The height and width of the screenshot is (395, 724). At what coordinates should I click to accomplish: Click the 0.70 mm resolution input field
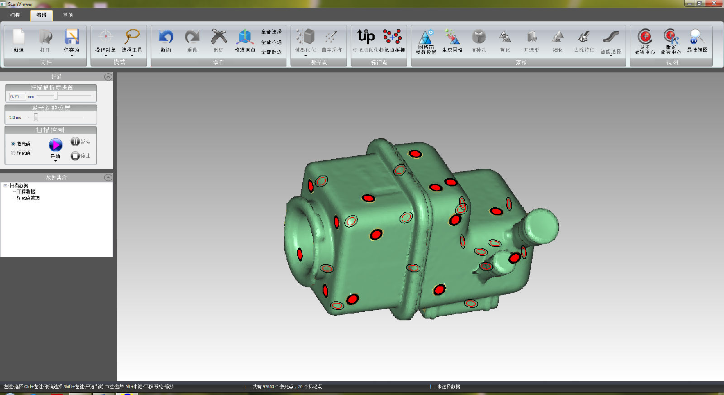click(17, 96)
